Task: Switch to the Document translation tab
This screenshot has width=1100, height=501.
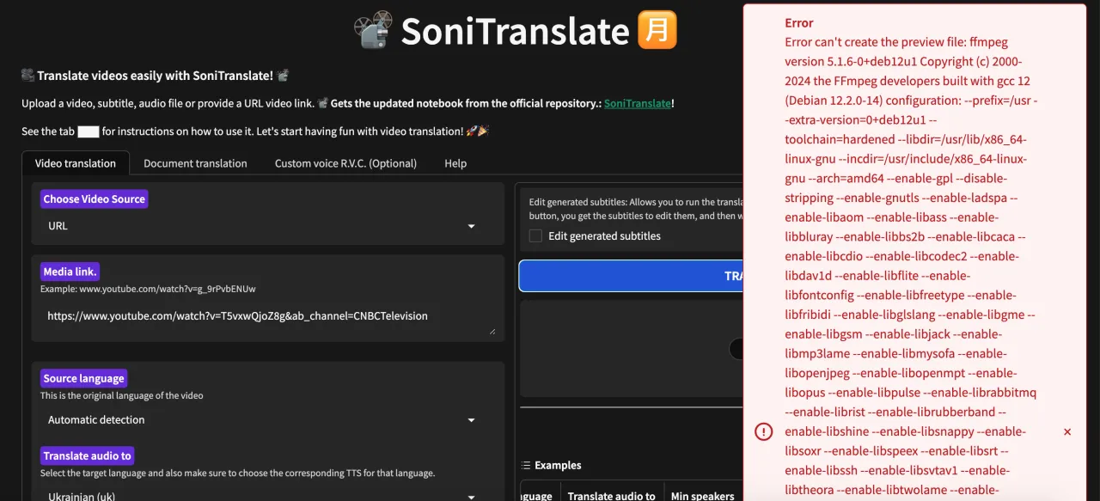Action: pos(195,163)
